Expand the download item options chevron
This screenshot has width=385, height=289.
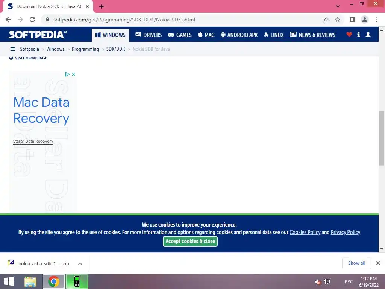(80, 263)
